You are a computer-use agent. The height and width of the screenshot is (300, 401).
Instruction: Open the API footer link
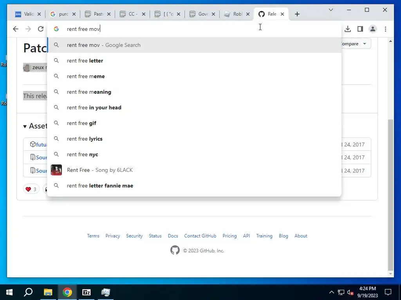click(247, 236)
